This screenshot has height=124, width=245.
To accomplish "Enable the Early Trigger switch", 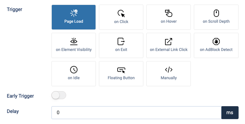I will click(x=59, y=95).
